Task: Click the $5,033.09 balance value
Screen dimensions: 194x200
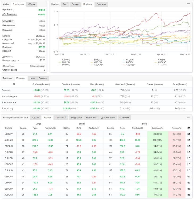Action: (40, 36)
